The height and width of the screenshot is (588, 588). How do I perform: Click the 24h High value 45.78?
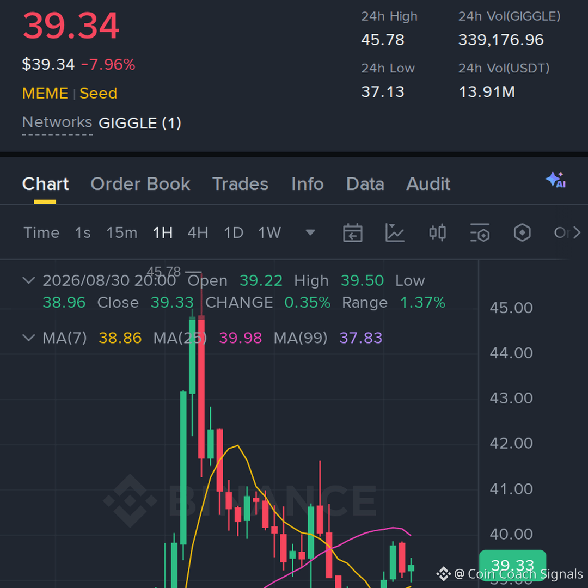[x=383, y=40]
